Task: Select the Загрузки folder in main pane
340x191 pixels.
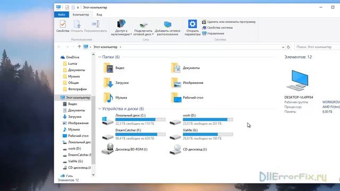Action: click(117, 83)
